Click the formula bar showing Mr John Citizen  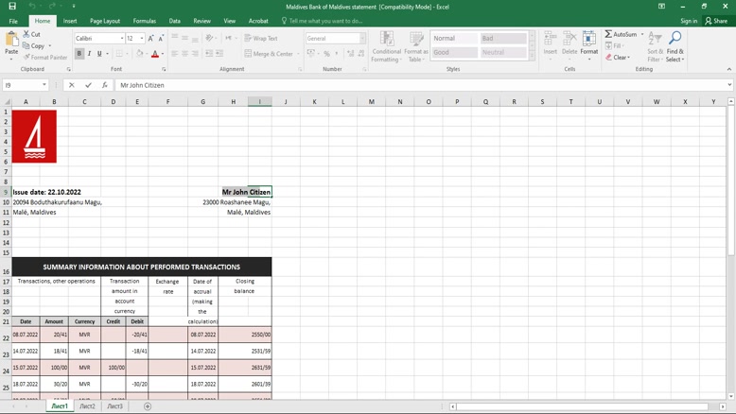point(416,85)
